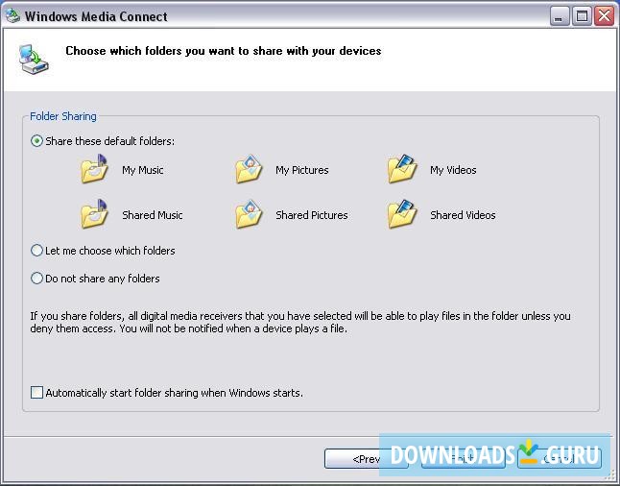This screenshot has width=620, height=486.
Task: Click the My Videos label
Action: click(453, 170)
